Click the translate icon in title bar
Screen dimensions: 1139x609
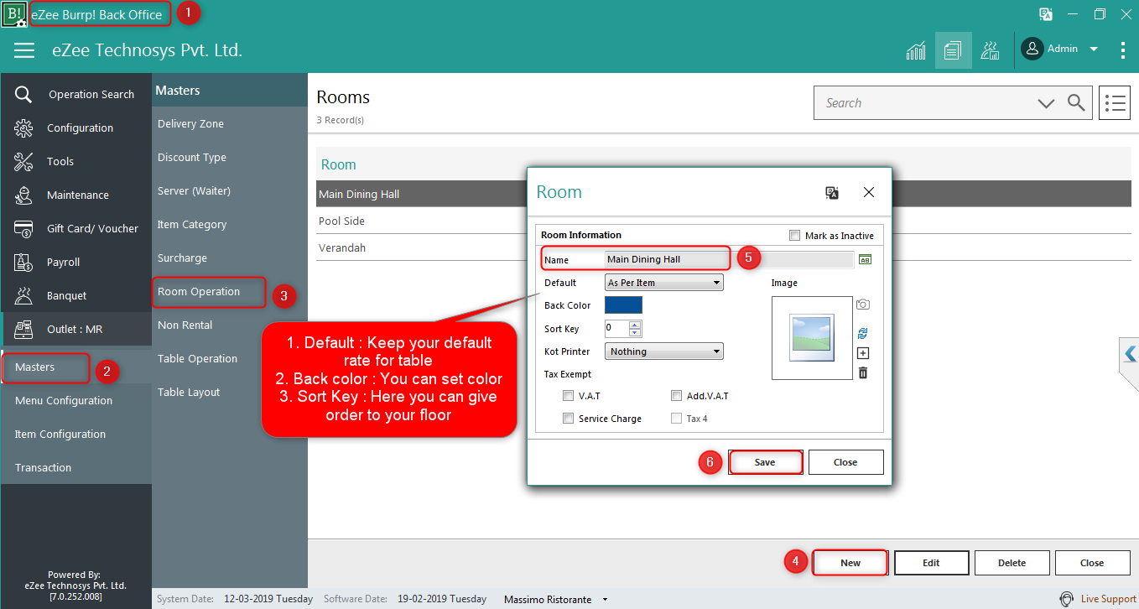click(1046, 14)
